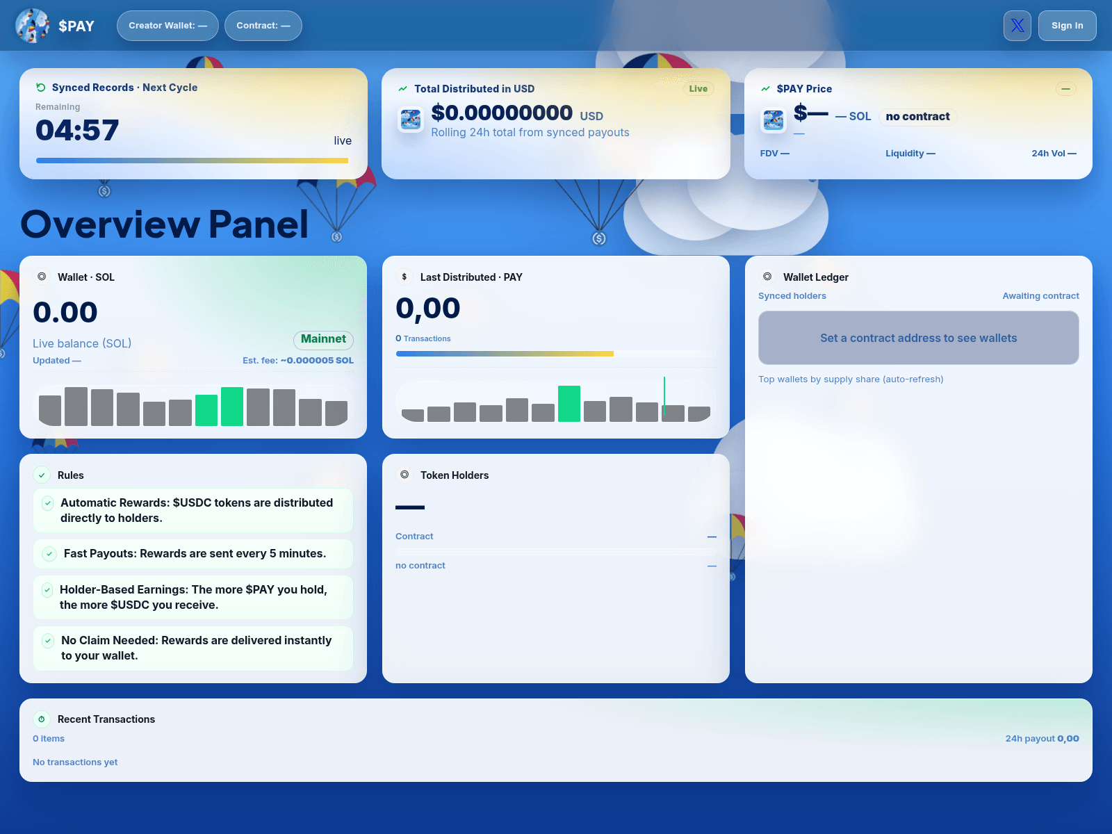Viewport: 1112px width, 834px height.
Task: Click the green bar in Last Distributed chart
Action: tap(569, 404)
